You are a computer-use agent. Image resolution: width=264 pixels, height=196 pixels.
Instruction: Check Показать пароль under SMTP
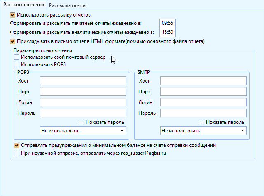pos(202,122)
